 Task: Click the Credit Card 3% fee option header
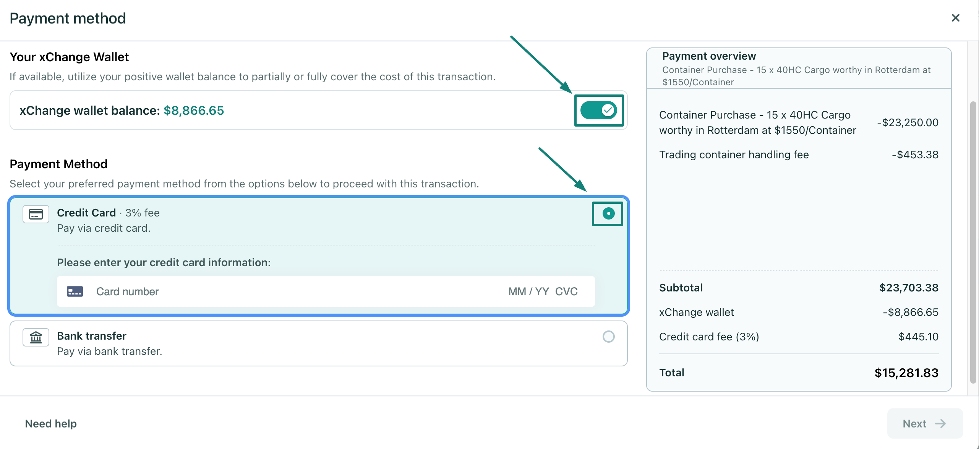[x=108, y=213]
